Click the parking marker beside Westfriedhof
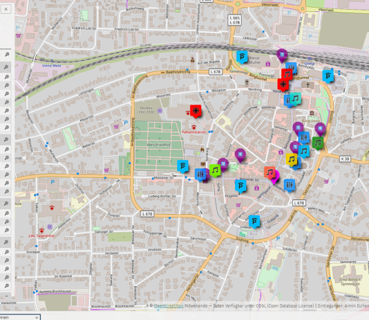This screenshot has height=320, width=369. 183,166
